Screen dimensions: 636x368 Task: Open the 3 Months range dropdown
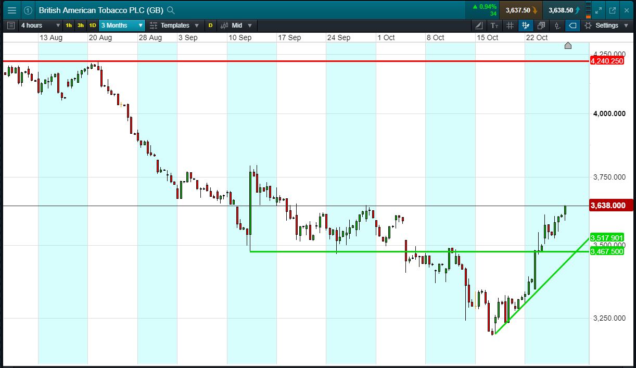pos(122,25)
